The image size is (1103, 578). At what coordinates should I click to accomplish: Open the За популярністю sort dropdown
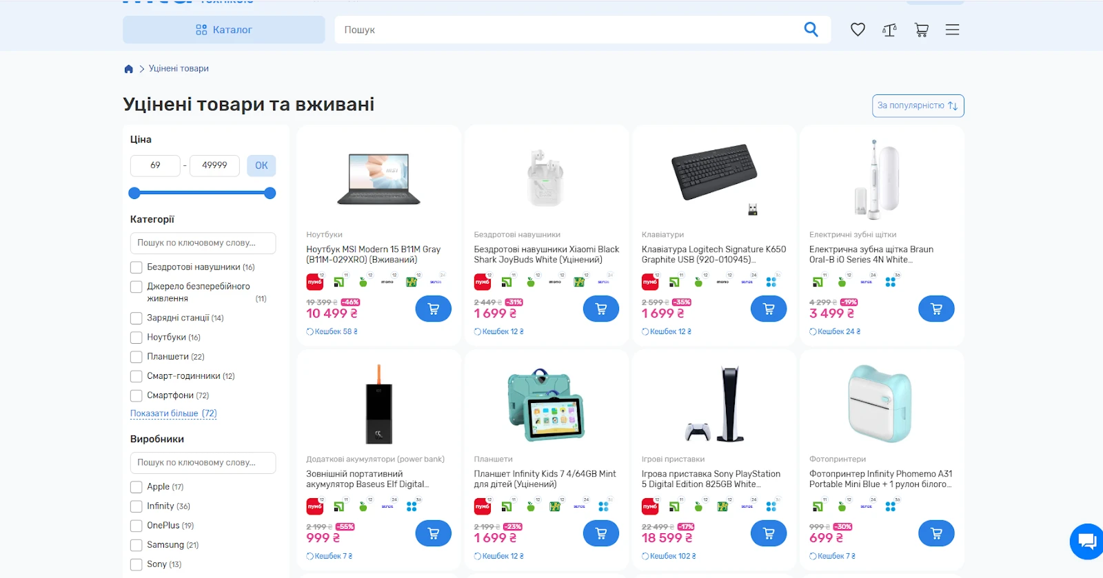[x=918, y=105]
